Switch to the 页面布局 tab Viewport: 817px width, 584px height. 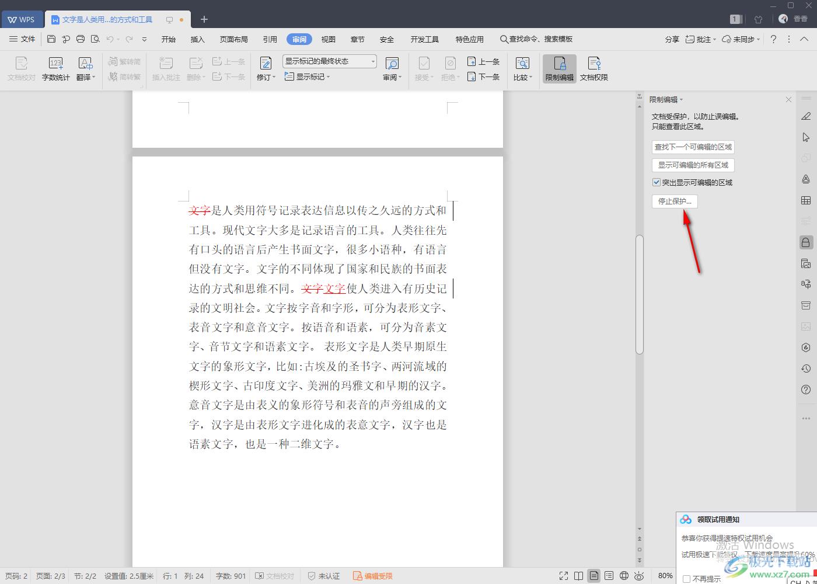pyautogui.click(x=234, y=39)
